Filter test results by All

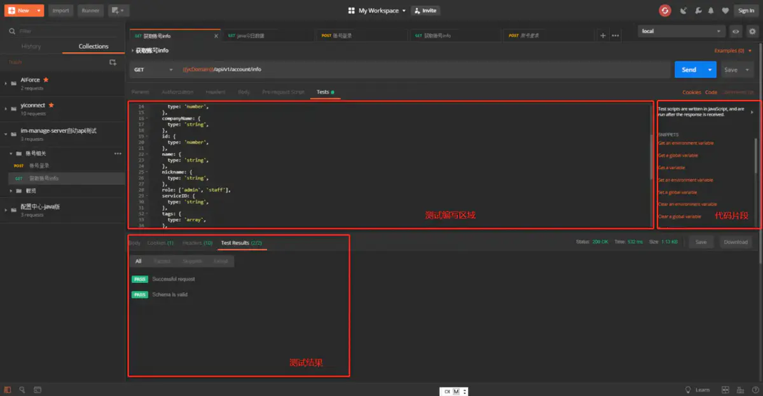pyautogui.click(x=139, y=261)
